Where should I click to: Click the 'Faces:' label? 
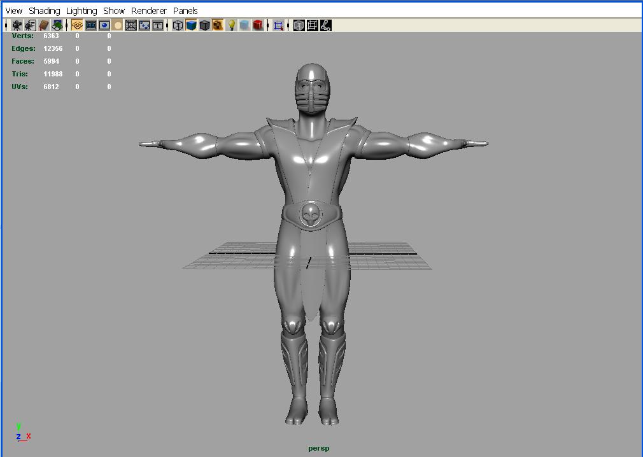click(23, 61)
